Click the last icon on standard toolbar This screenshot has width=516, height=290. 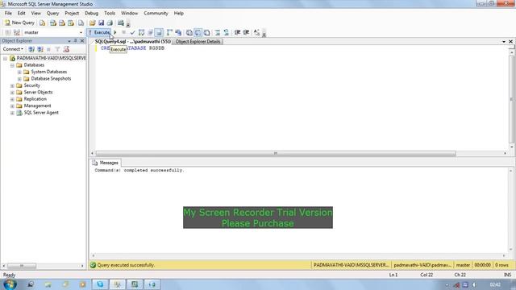coord(121,23)
